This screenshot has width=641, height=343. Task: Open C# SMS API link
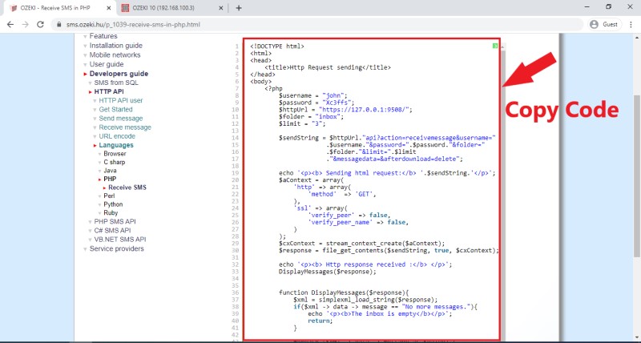click(x=112, y=231)
